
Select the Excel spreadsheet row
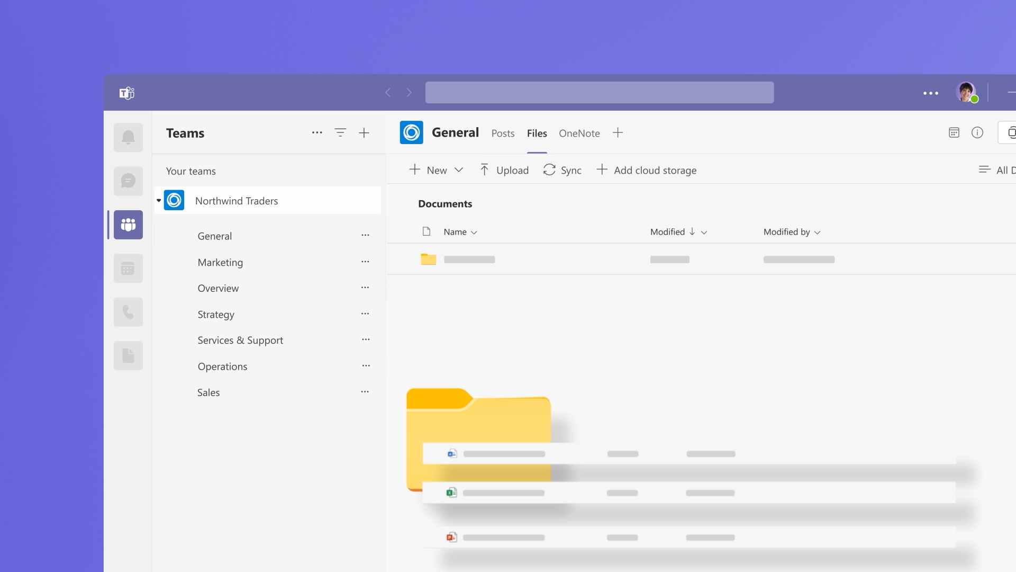point(690,493)
